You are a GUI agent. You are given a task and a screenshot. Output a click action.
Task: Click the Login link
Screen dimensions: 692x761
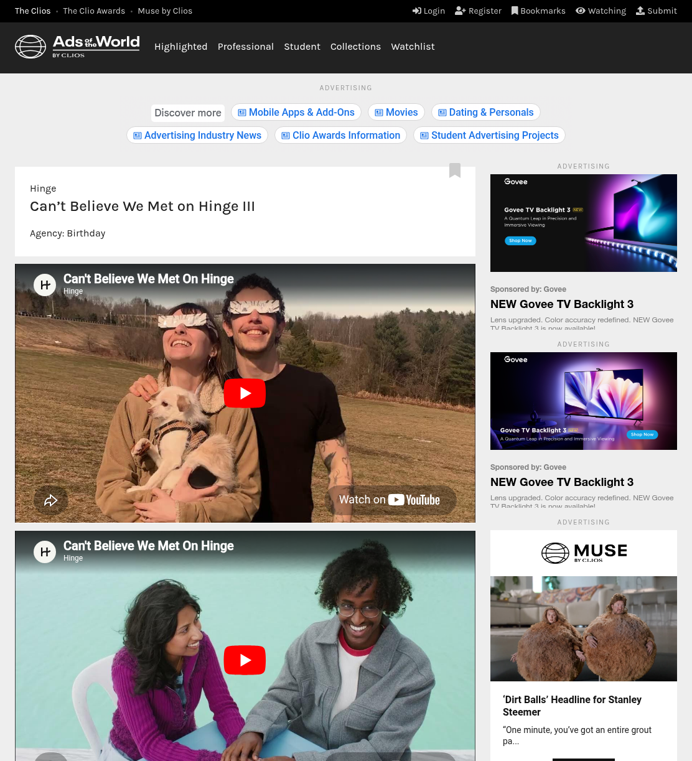tap(429, 11)
